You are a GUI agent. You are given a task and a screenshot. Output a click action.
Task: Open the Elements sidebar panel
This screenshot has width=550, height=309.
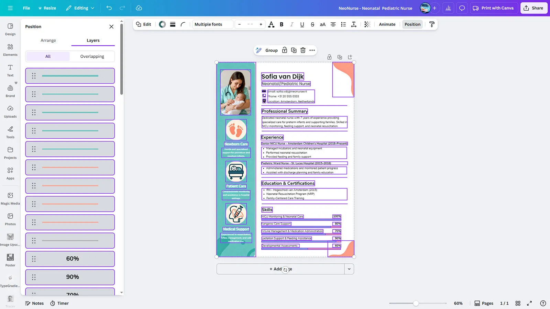(10, 49)
